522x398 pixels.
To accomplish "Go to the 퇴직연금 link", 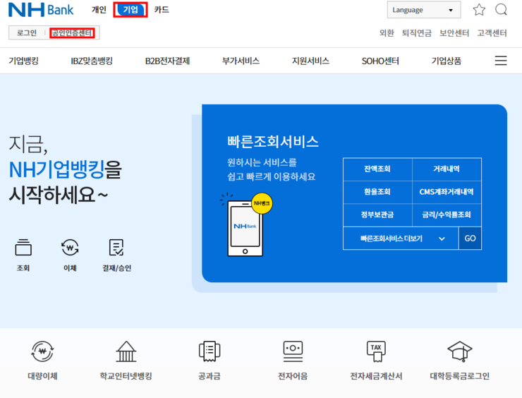I will (x=416, y=33).
